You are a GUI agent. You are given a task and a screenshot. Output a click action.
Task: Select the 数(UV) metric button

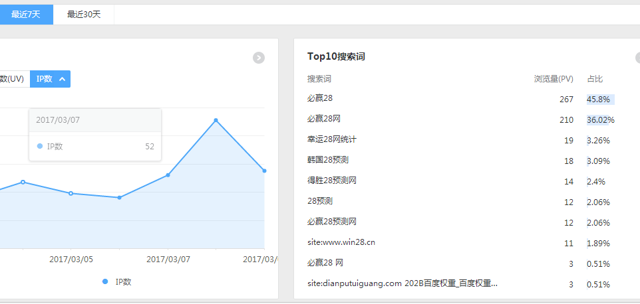click(13, 79)
